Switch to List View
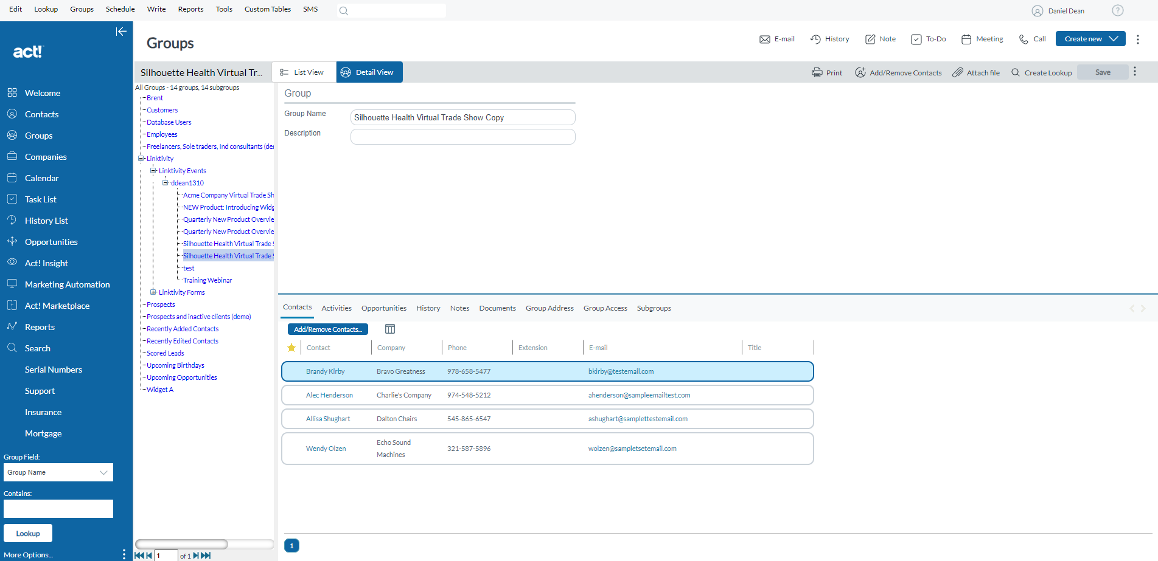1158x561 pixels. [304, 72]
